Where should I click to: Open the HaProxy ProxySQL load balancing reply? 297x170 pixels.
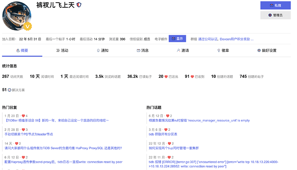click(x=63, y=148)
